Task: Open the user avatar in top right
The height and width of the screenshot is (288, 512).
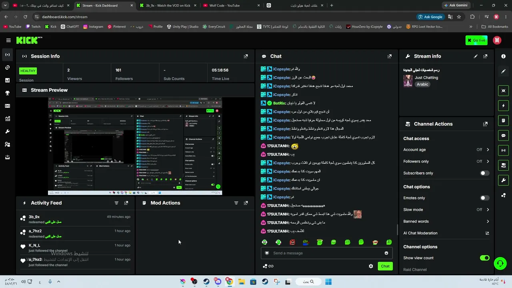Action: point(497,40)
